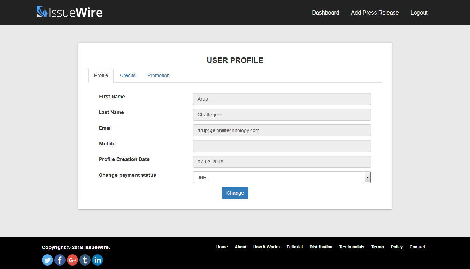Open the Tumblr social icon

click(x=85, y=260)
